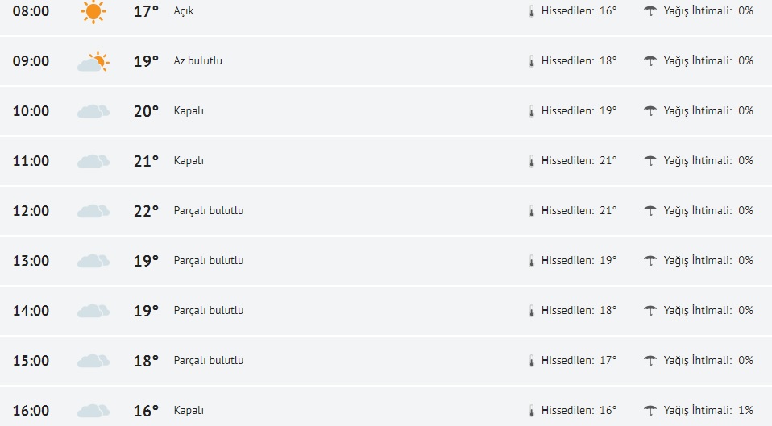Click the thermometer icon in 11:00 row
Screen dimensions: 772x426
point(531,161)
